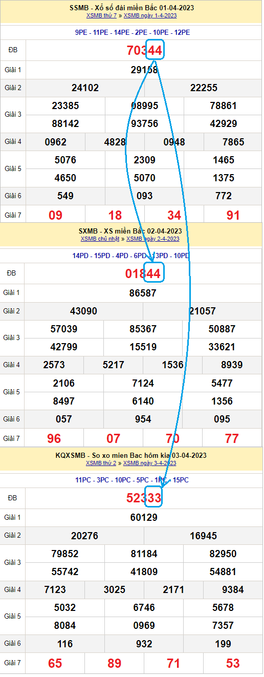This screenshot has height=677, width=264.
Task: Click the Giải 7 number 09
Action: click(x=55, y=215)
